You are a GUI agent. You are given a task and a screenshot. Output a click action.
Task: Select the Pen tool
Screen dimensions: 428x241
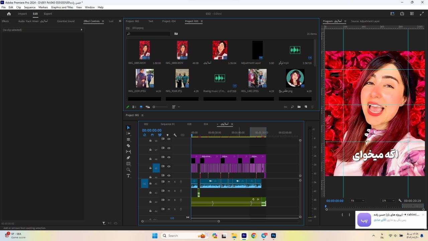(x=128, y=158)
